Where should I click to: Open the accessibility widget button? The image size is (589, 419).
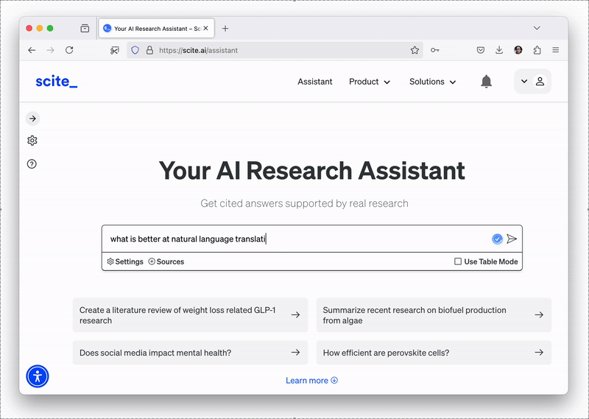38,376
